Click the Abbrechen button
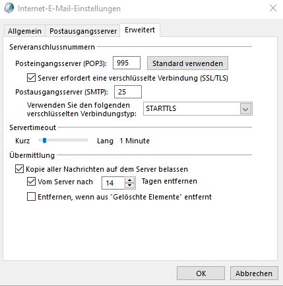283x286 pixels. pyautogui.click(x=254, y=273)
